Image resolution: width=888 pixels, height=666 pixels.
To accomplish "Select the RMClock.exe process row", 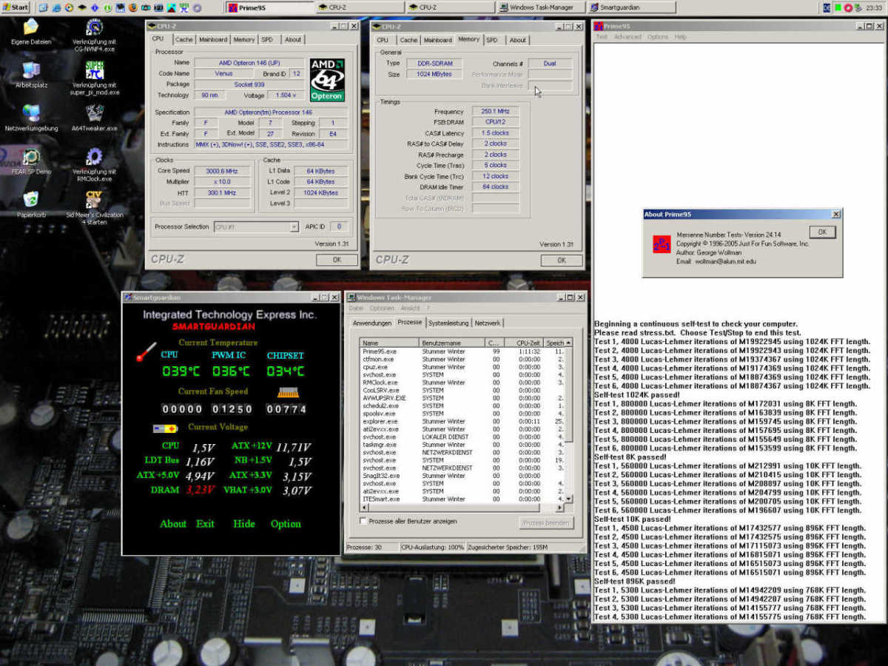I will point(462,383).
